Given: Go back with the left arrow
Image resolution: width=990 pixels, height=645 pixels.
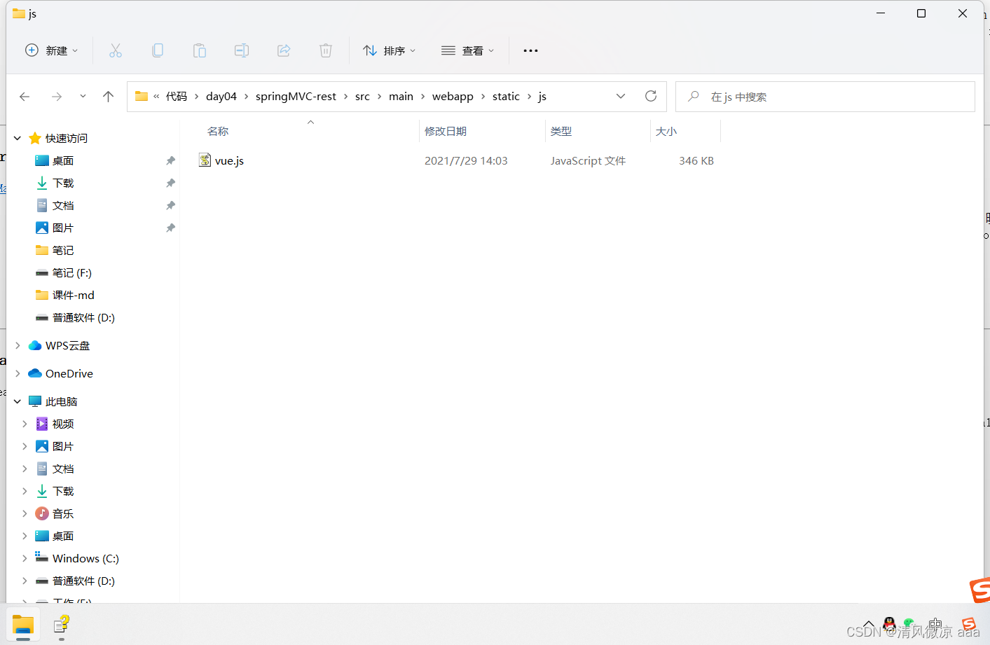Looking at the screenshot, I should click(25, 97).
